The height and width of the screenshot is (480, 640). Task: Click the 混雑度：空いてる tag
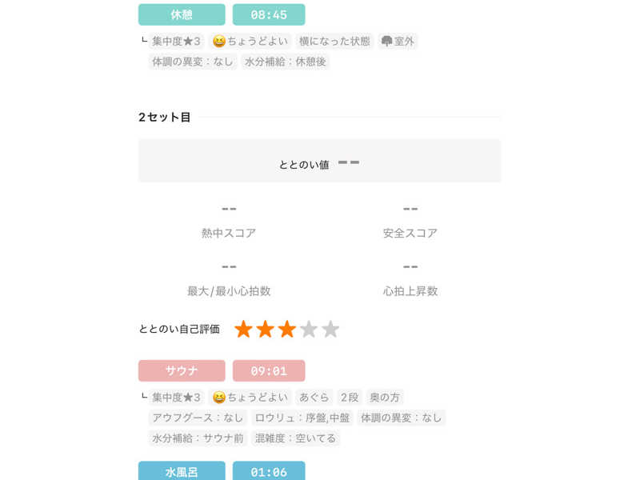[295, 438]
